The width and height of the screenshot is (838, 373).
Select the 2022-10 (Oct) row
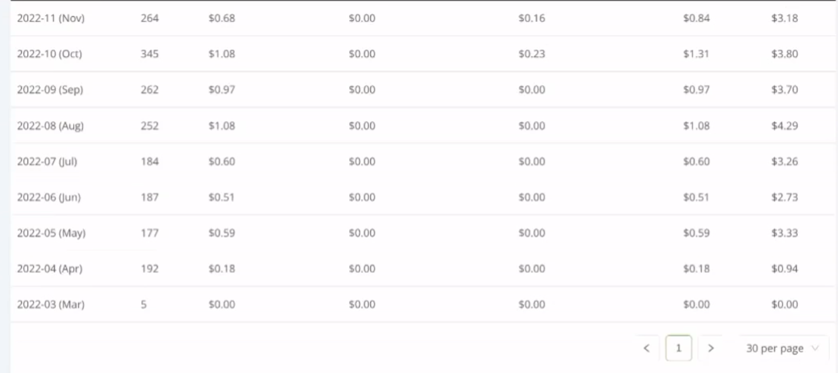point(423,54)
